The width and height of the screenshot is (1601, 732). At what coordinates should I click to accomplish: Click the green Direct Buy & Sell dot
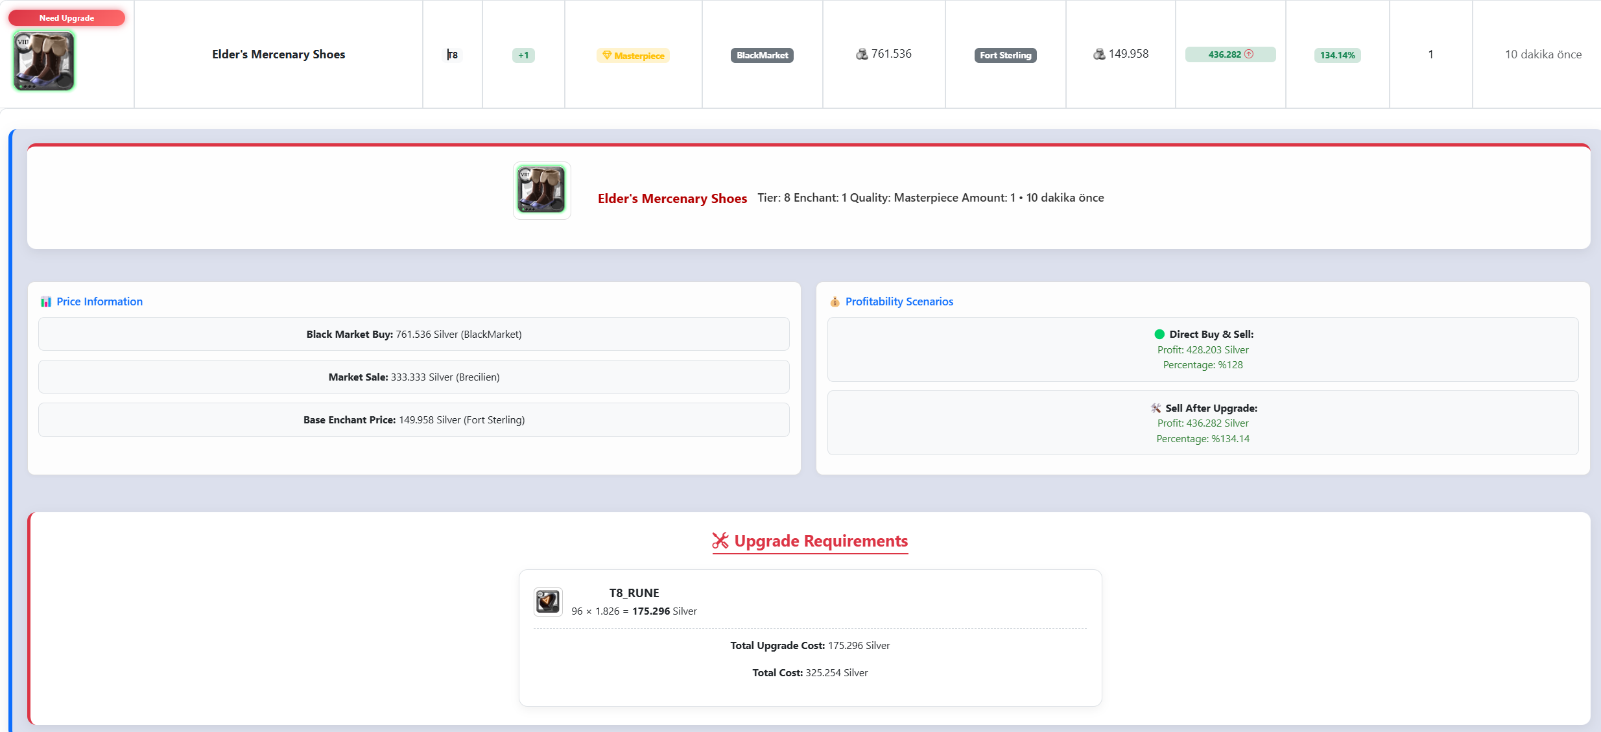click(1159, 335)
